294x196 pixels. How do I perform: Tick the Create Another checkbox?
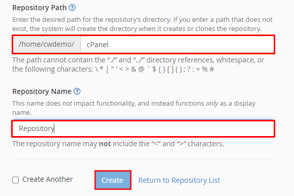click(x=15, y=180)
